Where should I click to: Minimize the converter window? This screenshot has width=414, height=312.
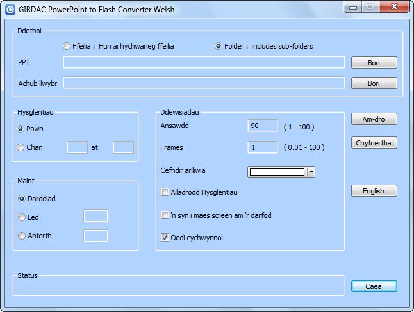[x=353, y=7]
